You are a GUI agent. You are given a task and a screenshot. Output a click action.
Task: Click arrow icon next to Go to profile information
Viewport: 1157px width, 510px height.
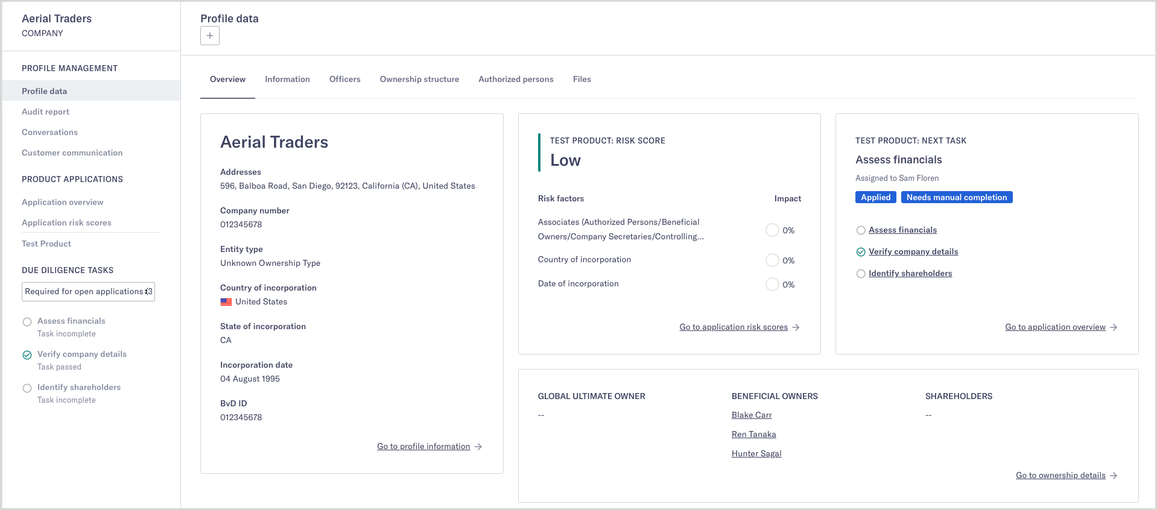point(478,447)
